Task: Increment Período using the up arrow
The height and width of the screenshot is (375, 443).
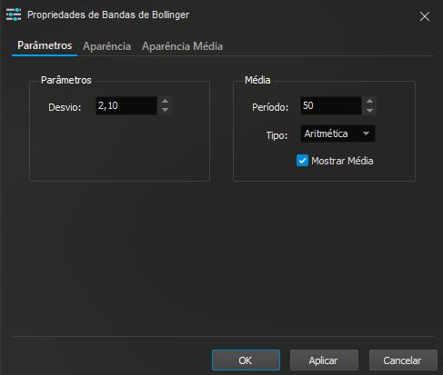Action: 369,101
